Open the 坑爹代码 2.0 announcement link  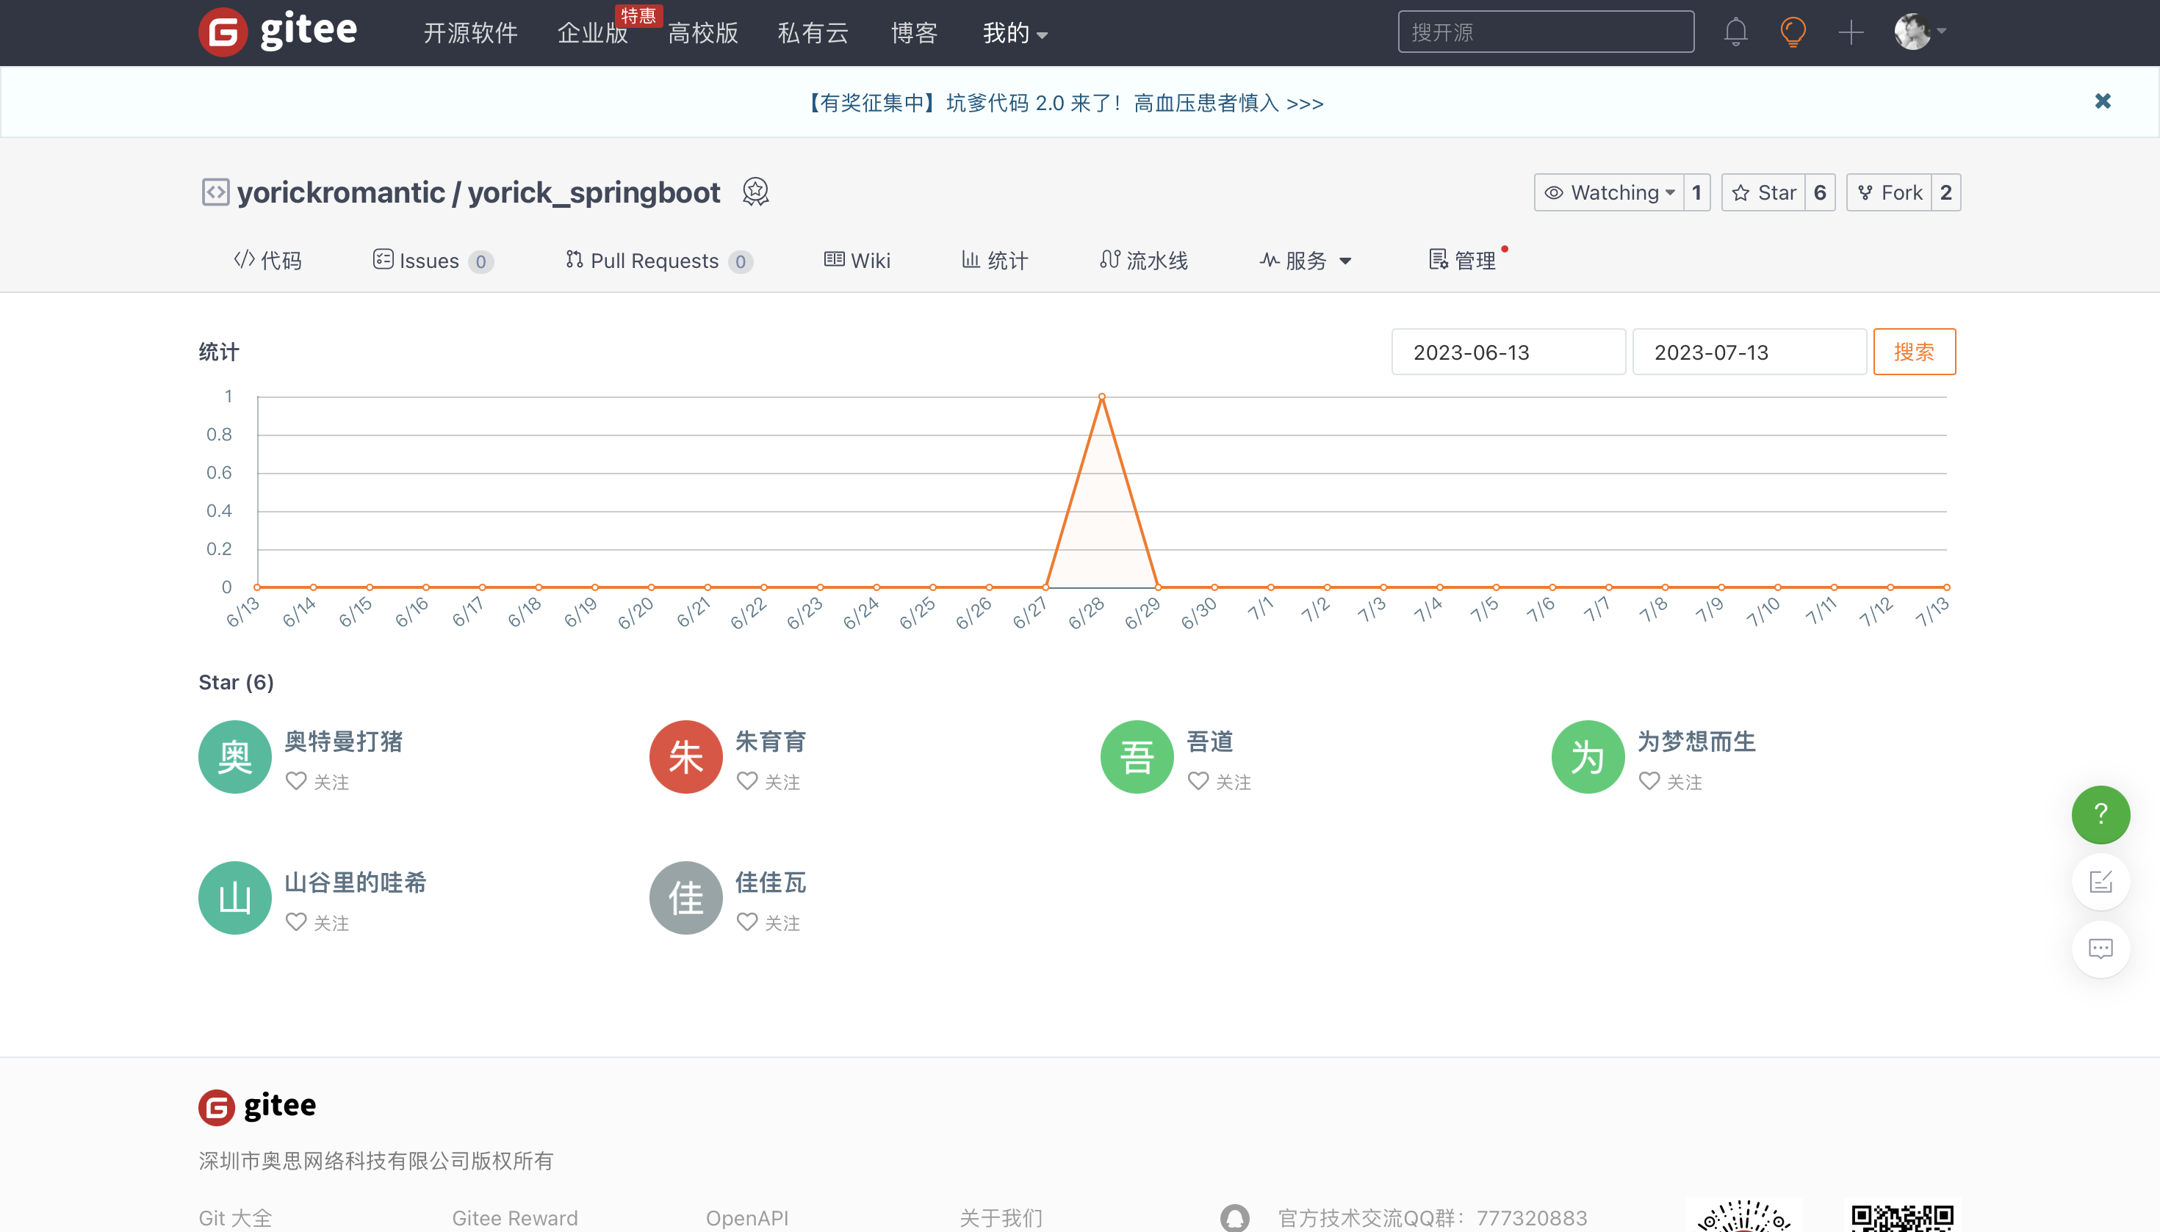tap(1062, 104)
